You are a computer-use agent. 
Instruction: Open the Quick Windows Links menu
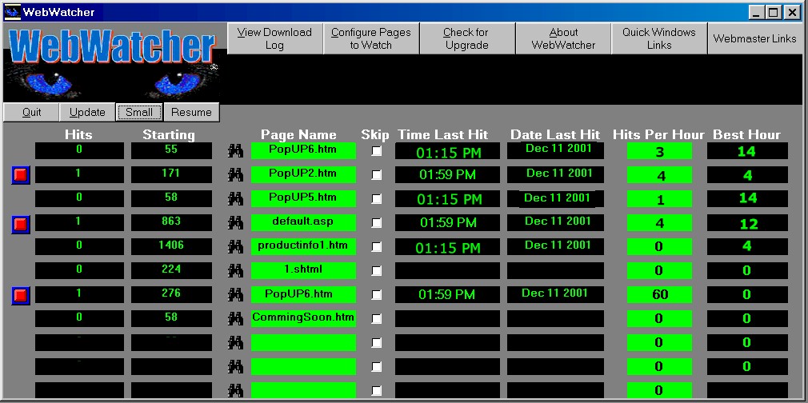coord(659,38)
